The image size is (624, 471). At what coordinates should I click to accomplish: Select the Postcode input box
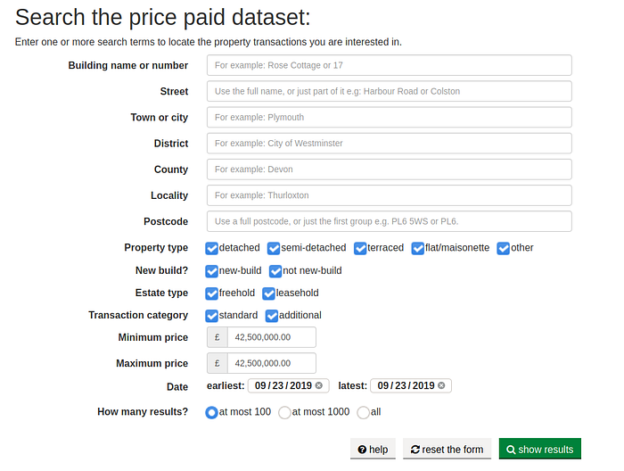390,221
